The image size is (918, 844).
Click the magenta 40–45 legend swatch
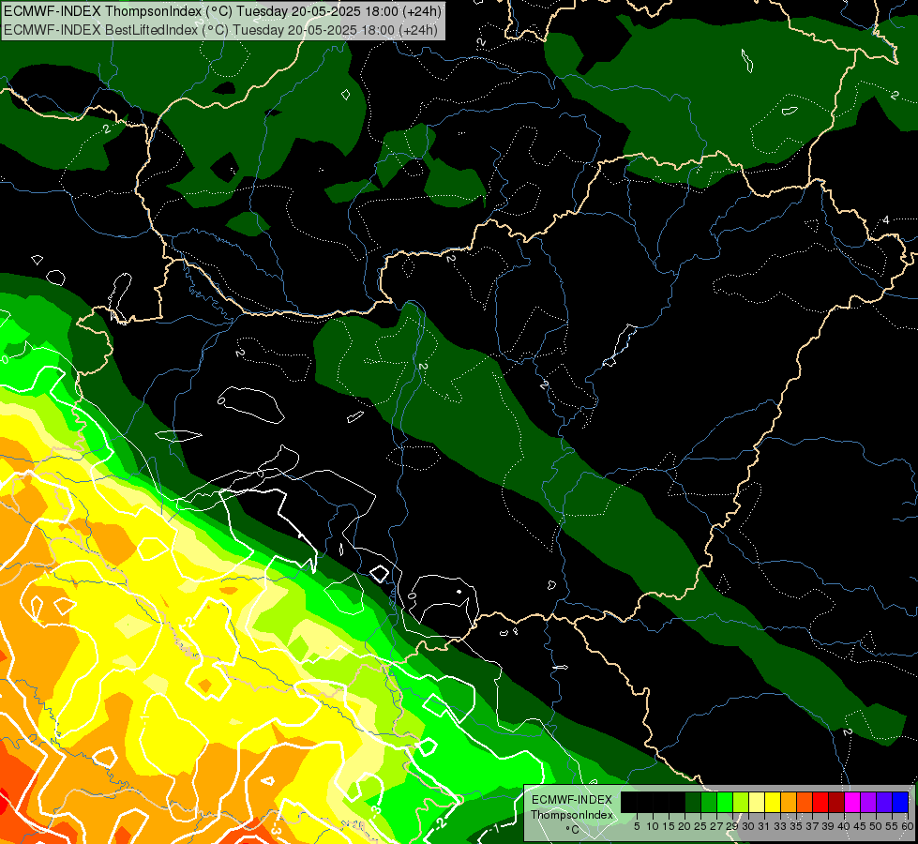coord(852,802)
